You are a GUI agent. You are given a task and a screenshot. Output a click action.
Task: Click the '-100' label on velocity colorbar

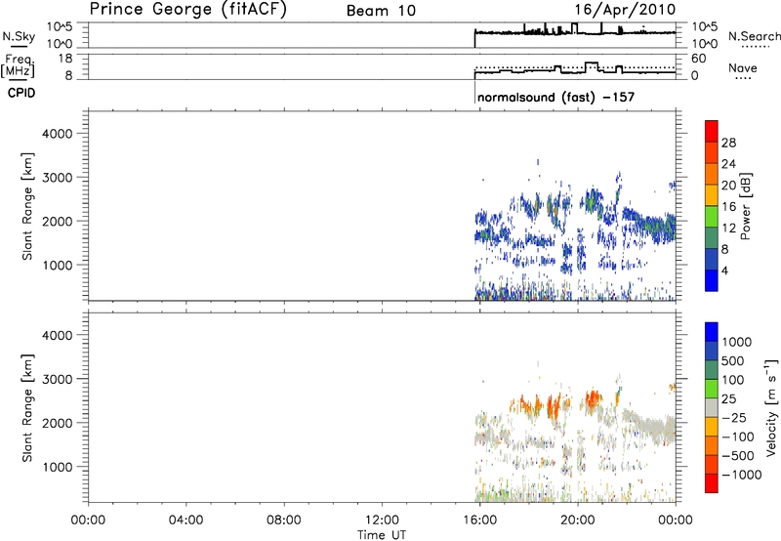(x=737, y=437)
